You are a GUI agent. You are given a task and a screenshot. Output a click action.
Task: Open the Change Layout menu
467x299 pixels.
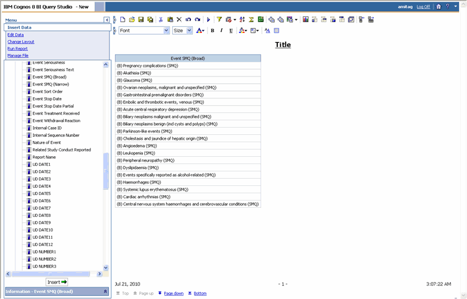click(x=21, y=42)
